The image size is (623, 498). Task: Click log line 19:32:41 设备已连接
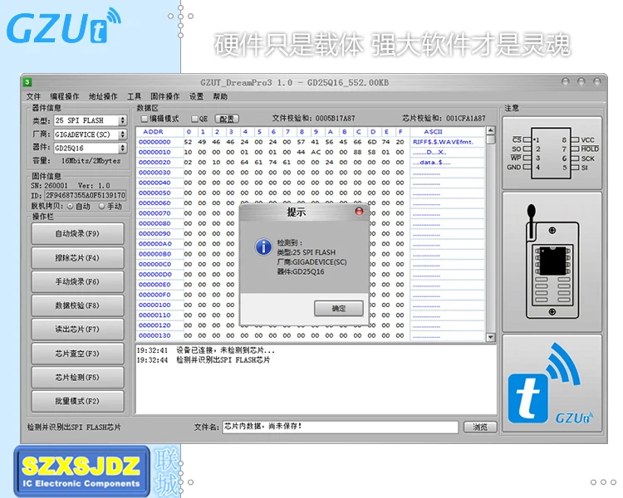click(x=206, y=350)
